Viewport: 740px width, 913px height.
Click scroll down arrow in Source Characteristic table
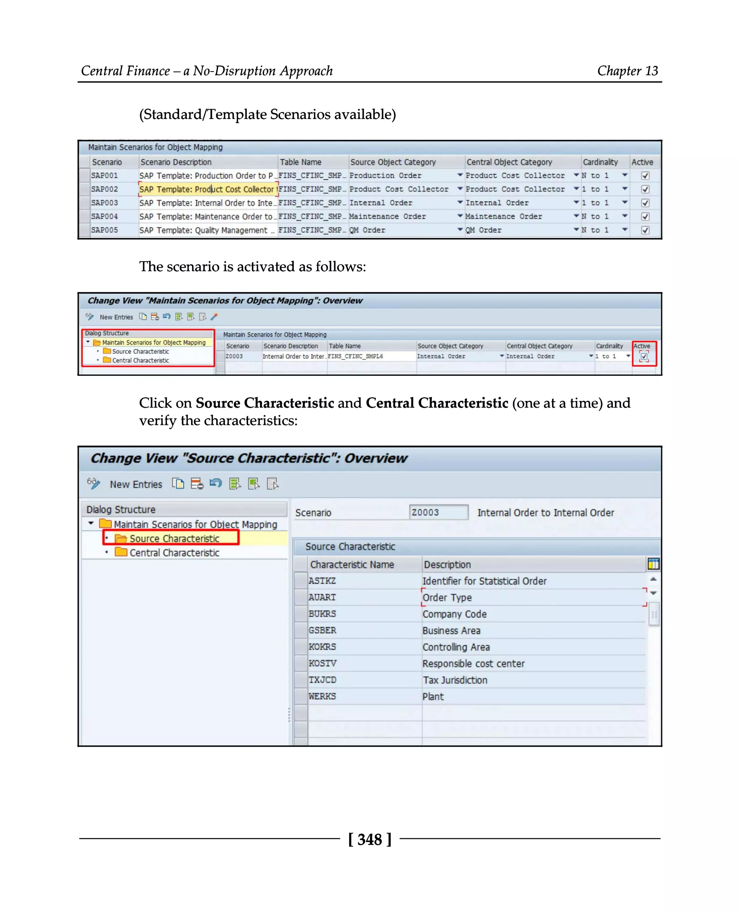pyautogui.click(x=653, y=593)
